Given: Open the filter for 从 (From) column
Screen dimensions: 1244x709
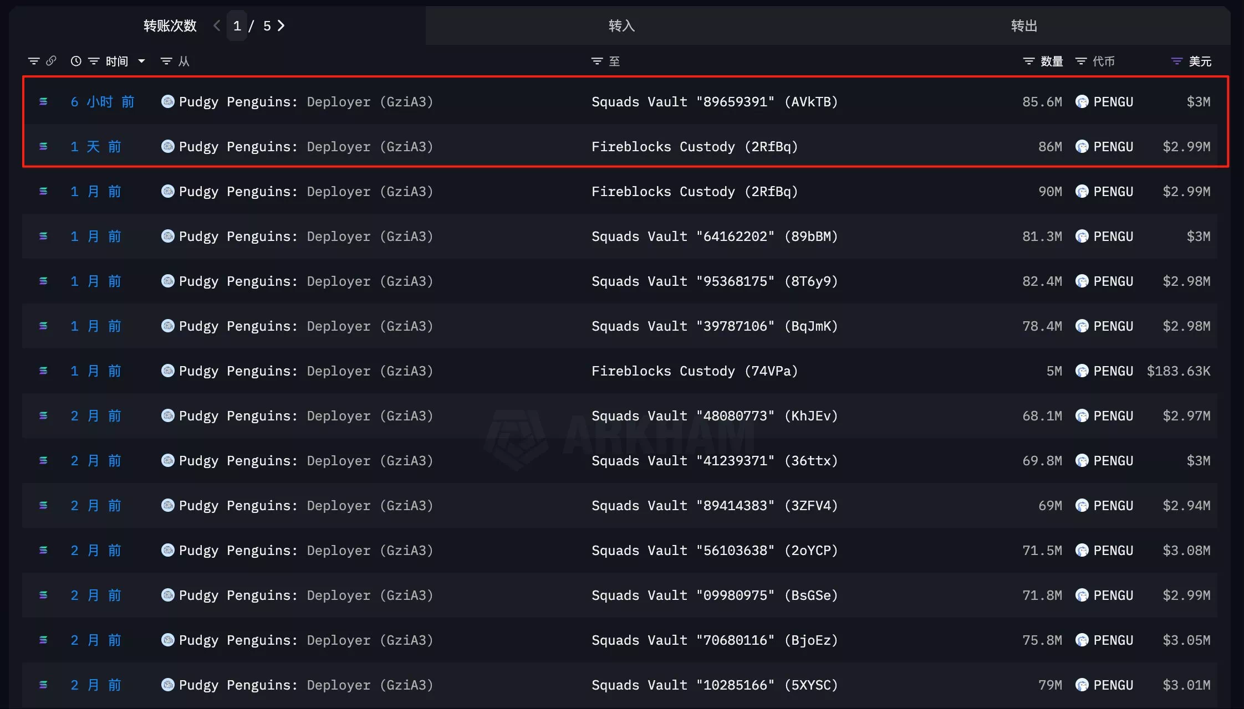Looking at the screenshot, I should (166, 61).
